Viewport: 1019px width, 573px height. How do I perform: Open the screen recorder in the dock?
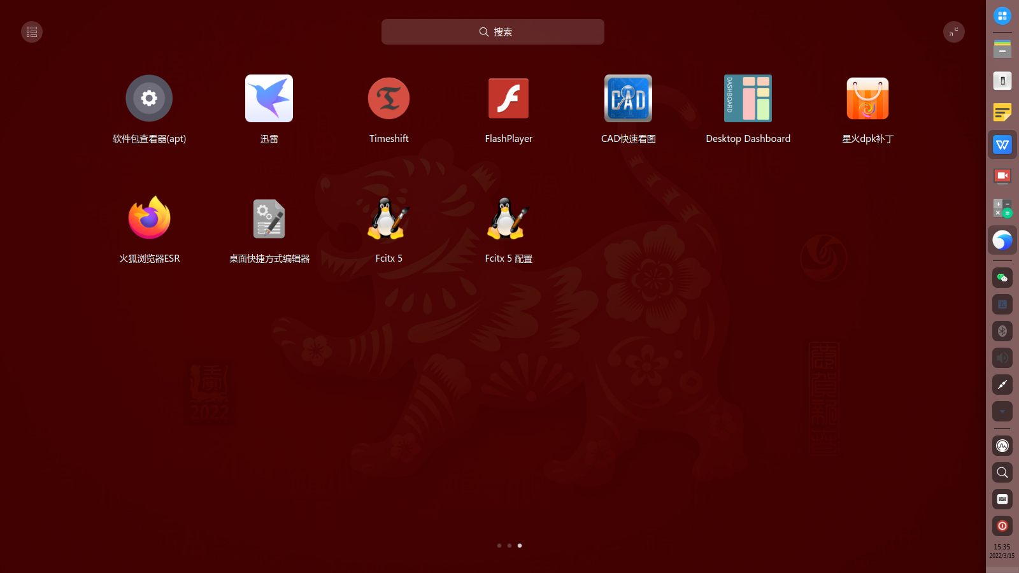(x=1002, y=176)
